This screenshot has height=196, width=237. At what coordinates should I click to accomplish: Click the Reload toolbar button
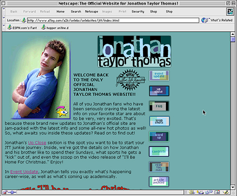coord(45,12)
